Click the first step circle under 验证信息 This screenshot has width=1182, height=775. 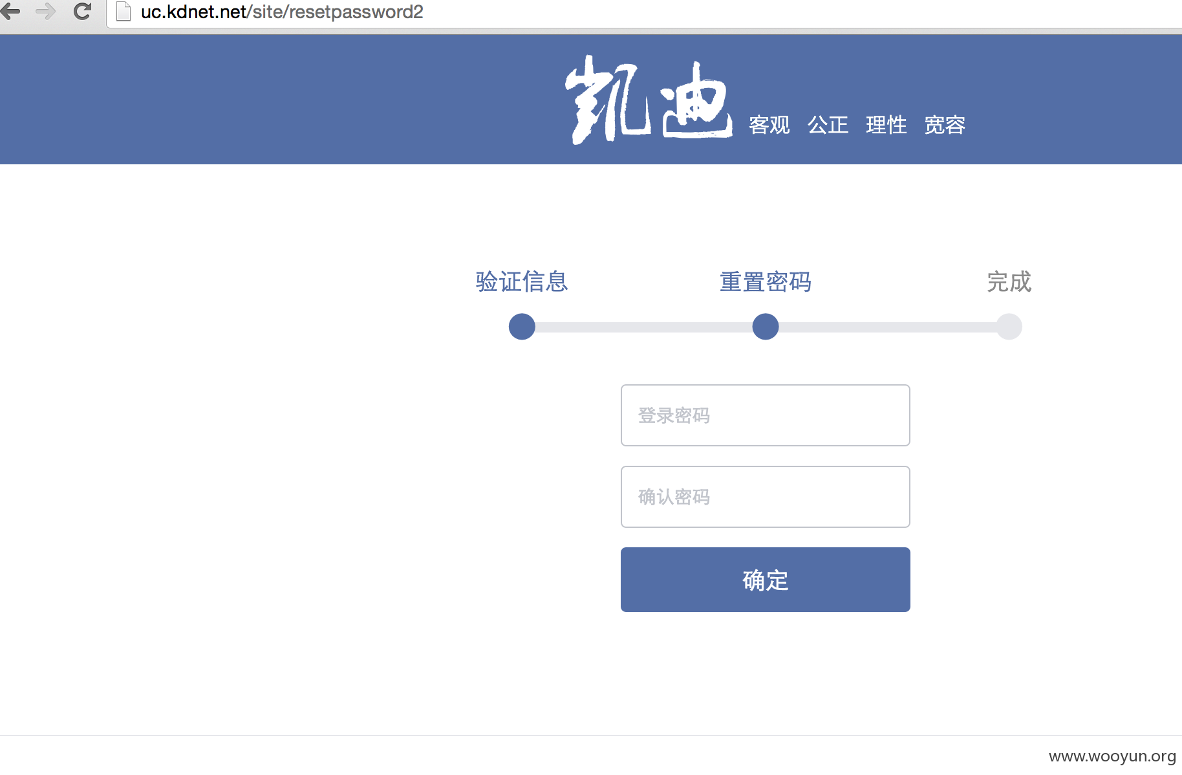pyautogui.click(x=522, y=327)
